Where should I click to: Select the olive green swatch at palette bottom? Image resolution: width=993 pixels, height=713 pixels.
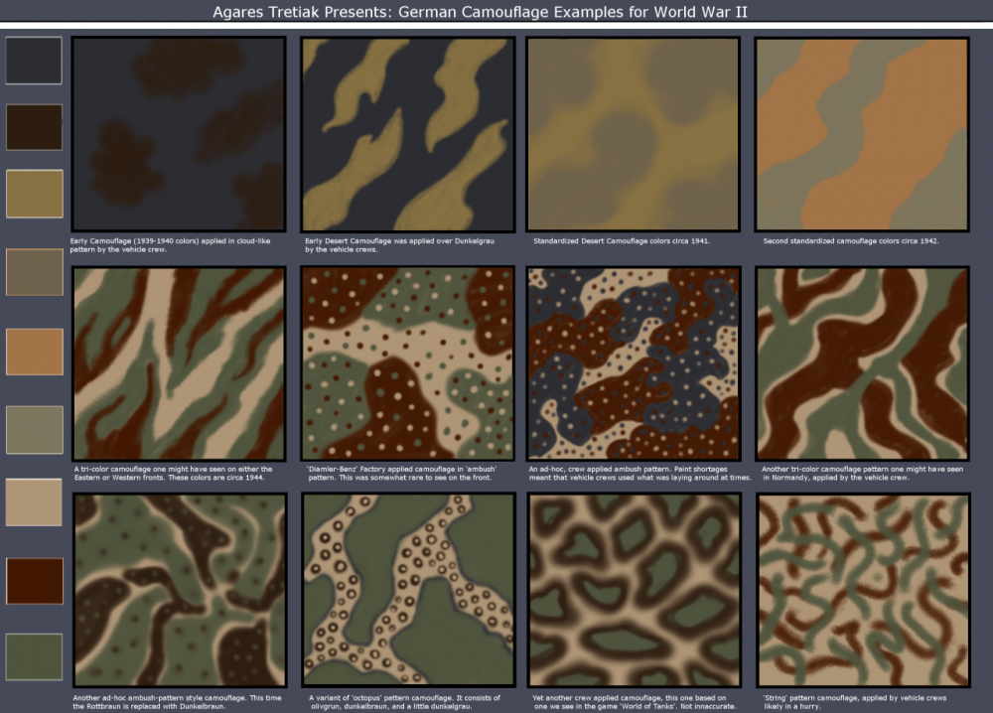click(x=34, y=656)
